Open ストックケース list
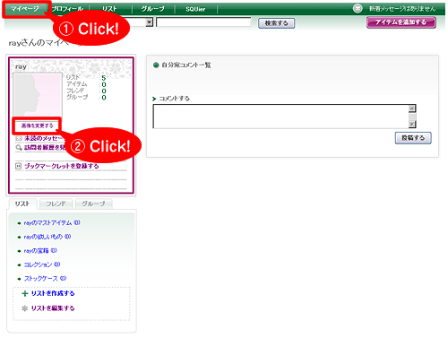This screenshot has width=448, height=338. pos(45,279)
